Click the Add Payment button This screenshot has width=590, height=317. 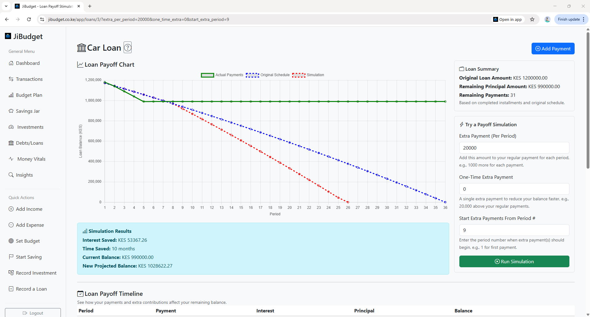tap(553, 49)
